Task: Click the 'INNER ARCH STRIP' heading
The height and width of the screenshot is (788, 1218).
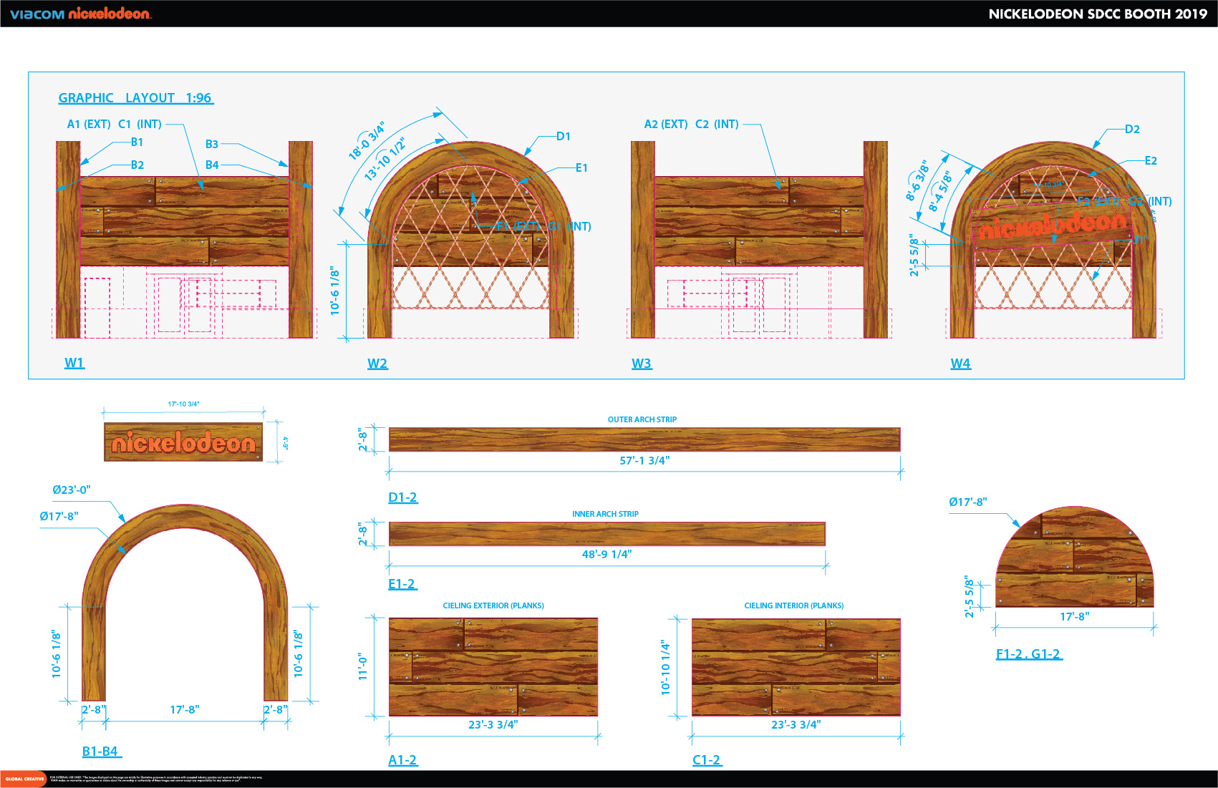Action: [605, 514]
